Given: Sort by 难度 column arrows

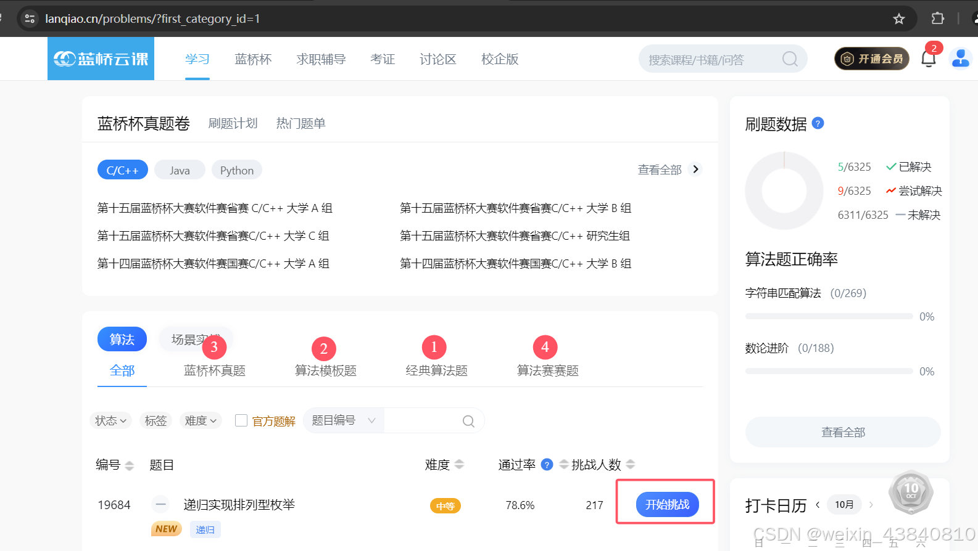Looking at the screenshot, I should pyautogui.click(x=459, y=465).
